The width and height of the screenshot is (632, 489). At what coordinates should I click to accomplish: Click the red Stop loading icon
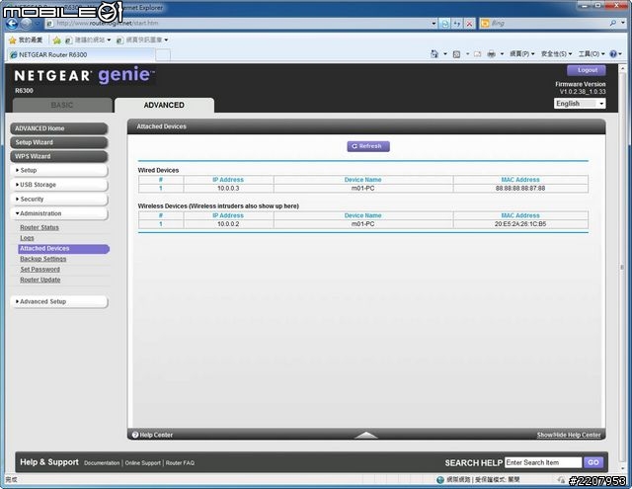point(469,24)
